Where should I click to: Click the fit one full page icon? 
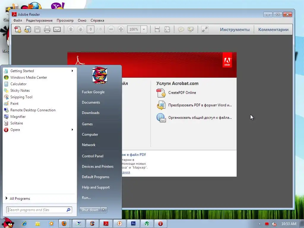167,29
